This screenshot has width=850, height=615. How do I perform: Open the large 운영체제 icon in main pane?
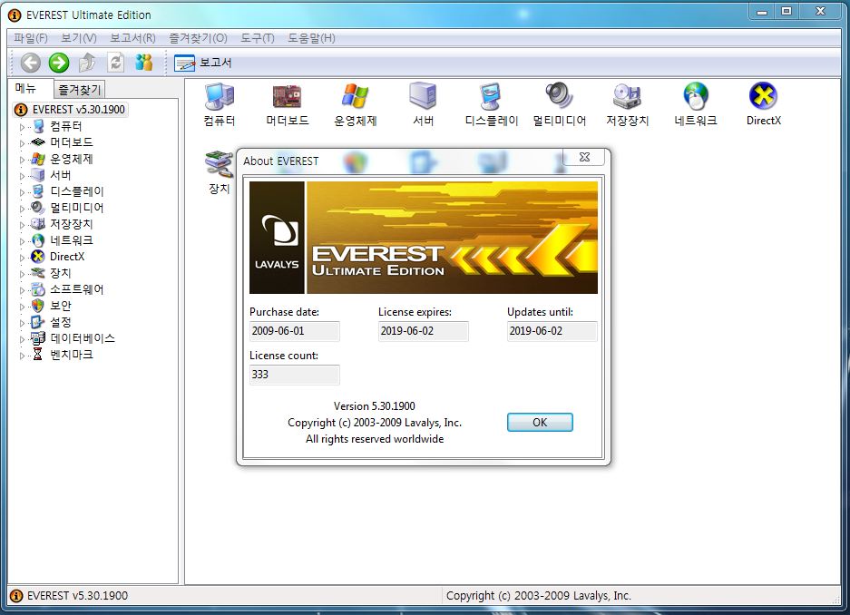[x=355, y=105]
